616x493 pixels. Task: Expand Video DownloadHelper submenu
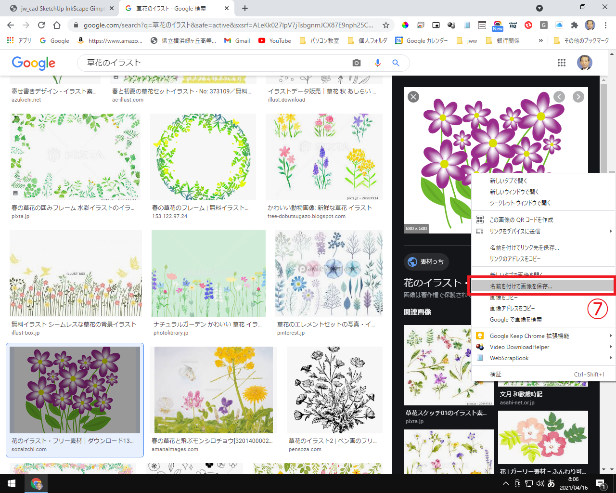pyautogui.click(x=611, y=347)
